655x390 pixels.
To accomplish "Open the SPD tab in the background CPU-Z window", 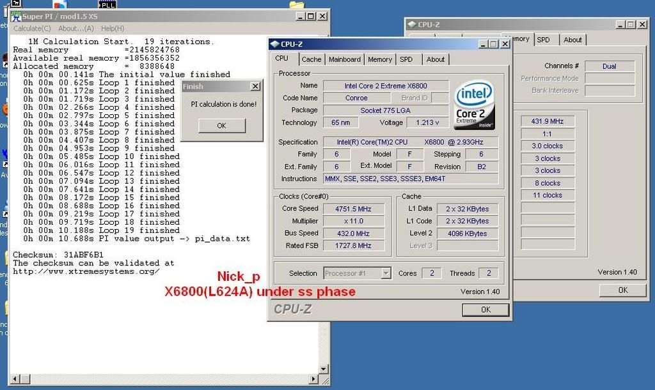I will click(544, 39).
